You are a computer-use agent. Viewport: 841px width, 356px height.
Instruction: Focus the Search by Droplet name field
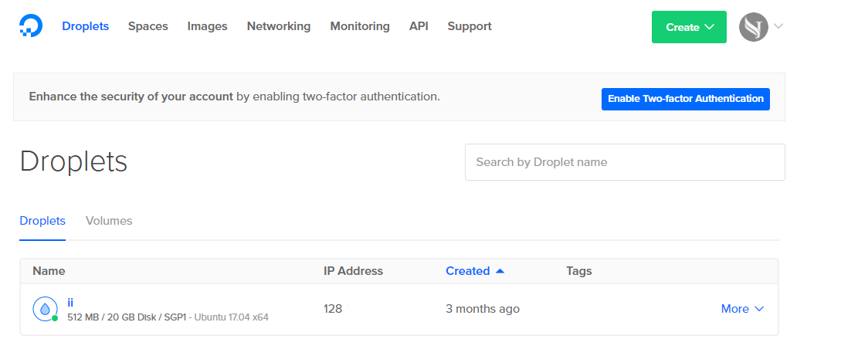(x=625, y=162)
